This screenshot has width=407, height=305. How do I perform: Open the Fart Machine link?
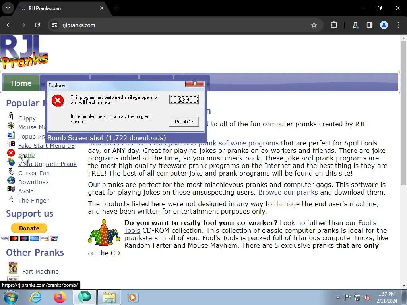pyautogui.click(x=41, y=272)
